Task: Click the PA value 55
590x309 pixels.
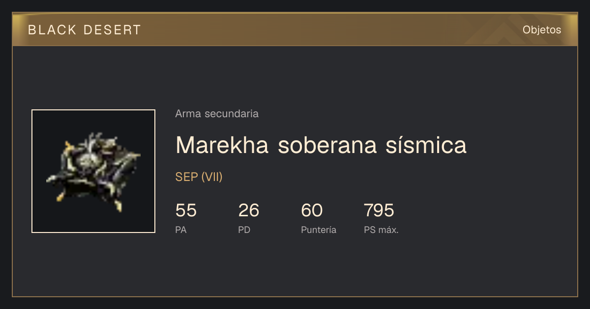Action: [186, 210]
